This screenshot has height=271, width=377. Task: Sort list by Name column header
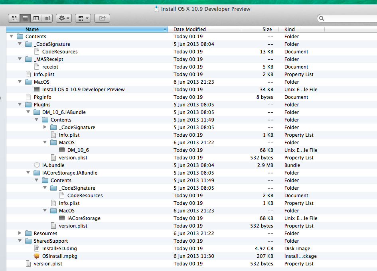[87, 29]
